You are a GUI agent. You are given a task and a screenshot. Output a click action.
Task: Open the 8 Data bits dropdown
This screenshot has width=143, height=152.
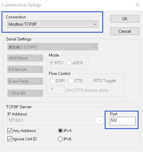point(25,69)
